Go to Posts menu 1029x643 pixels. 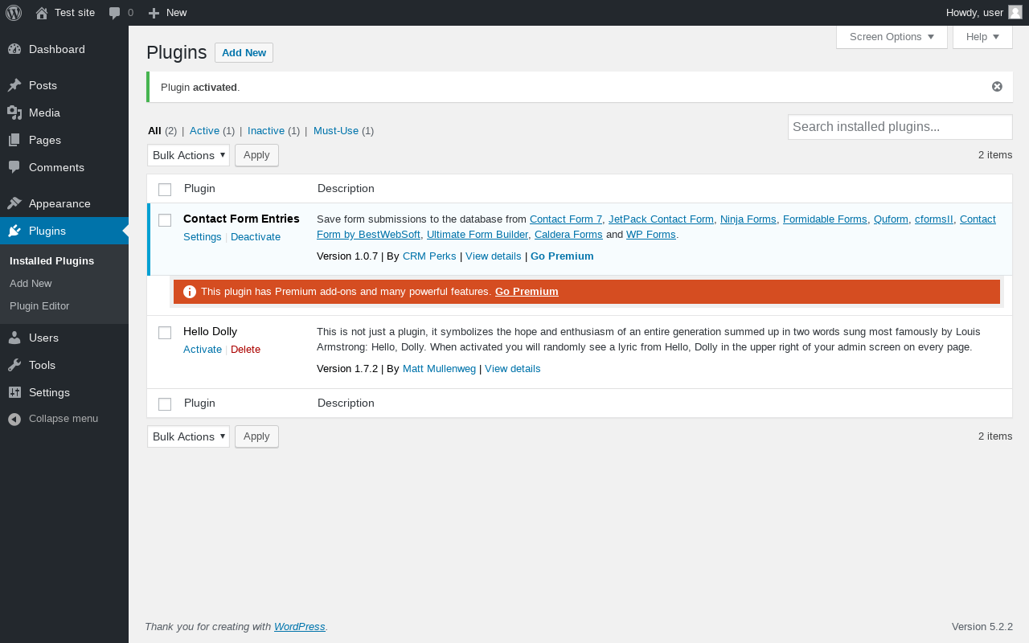pos(64,85)
